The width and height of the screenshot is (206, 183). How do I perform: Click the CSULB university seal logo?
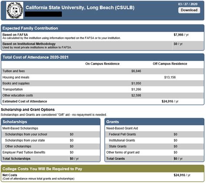point(15,10)
